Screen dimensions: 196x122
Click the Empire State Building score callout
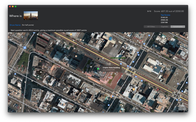(x=111, y=69)
